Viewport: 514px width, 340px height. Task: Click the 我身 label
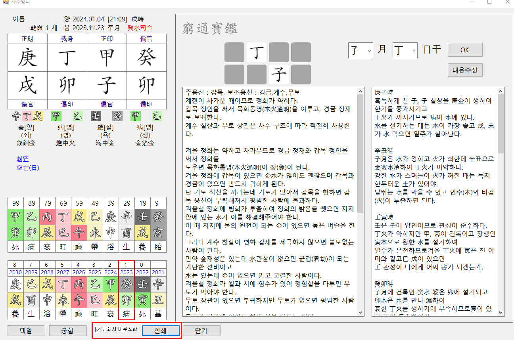(67, 39)
